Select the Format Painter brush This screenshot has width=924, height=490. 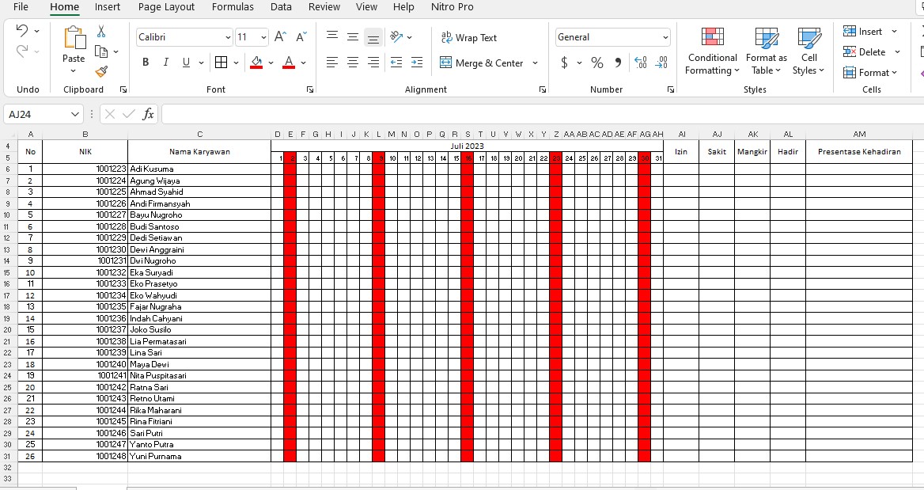[101, 72]
